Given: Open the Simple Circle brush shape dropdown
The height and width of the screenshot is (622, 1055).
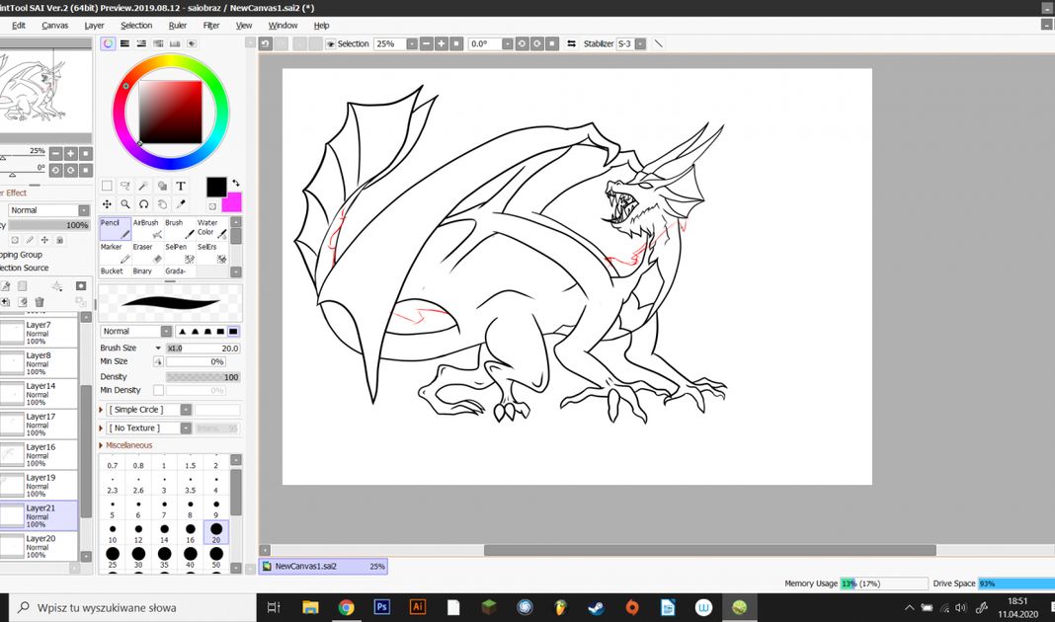Looking at the screenshot, I should 185,410.
